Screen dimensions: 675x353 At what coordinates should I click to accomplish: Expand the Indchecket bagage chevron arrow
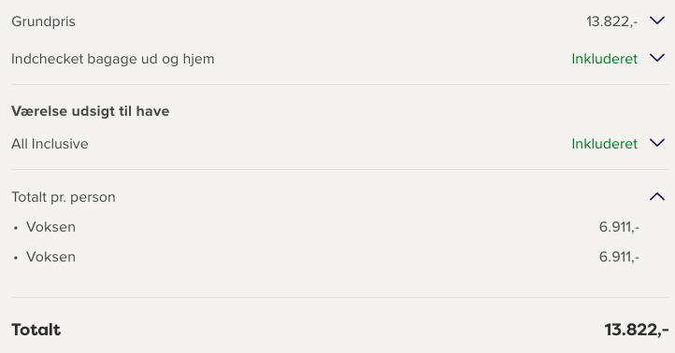click(657, 58)
